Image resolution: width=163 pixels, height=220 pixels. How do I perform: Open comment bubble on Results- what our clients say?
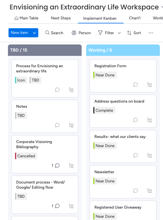click(x=136, y=155)
